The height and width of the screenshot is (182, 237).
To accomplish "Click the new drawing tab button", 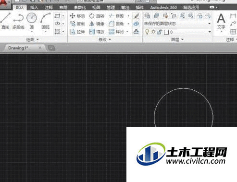I will pyautogui.click(x=51, y=48).
